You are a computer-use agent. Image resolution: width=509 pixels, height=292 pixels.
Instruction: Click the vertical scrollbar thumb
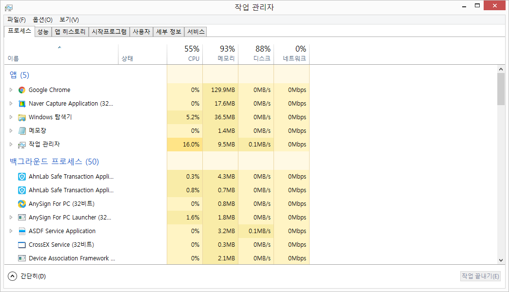501,89
